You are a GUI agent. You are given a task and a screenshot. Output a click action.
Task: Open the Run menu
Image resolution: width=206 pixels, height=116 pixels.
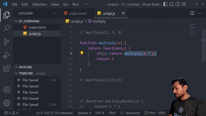pyautogui.click(x=75, y=4)
